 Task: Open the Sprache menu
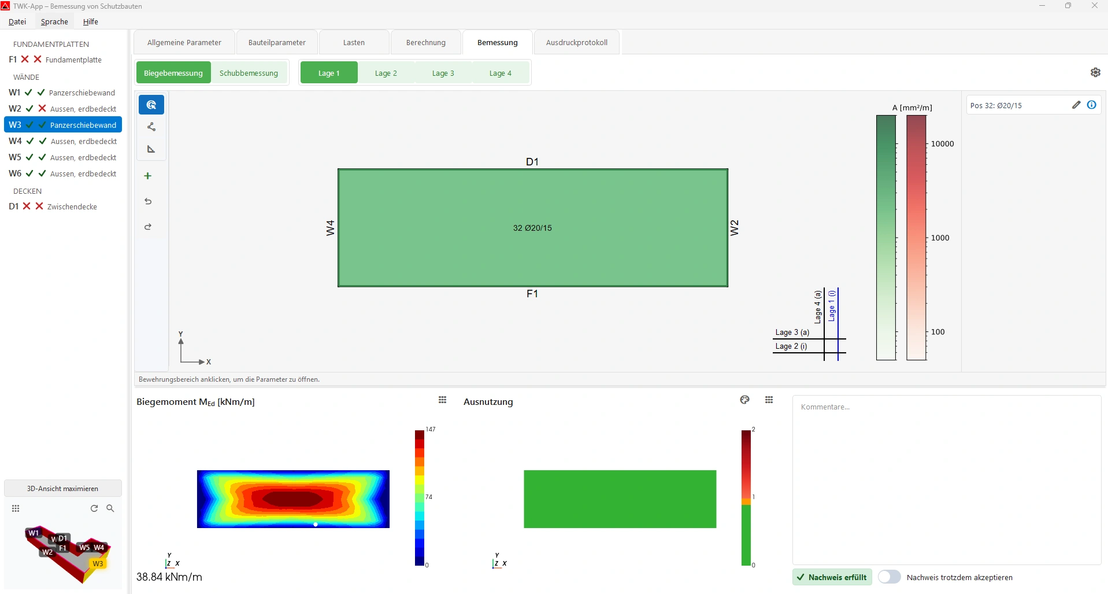click(x=54, y=21)
